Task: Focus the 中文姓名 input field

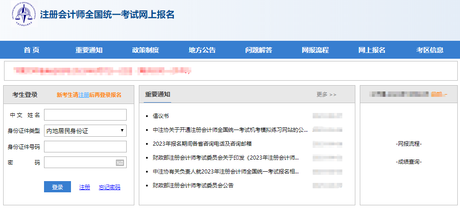Action: coord(85,115)
